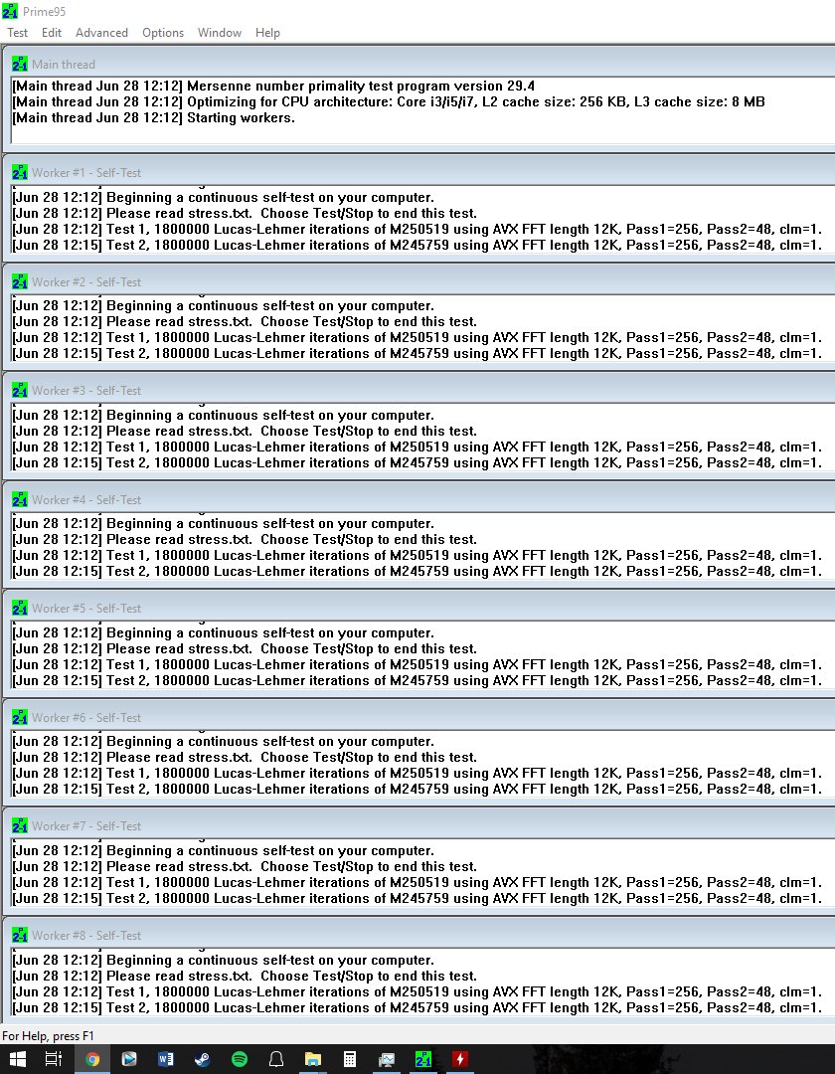Click the Worker #1 window icon
Image resolution: width=835 pixels, height=1074 pixels.
tap(20, 173)
